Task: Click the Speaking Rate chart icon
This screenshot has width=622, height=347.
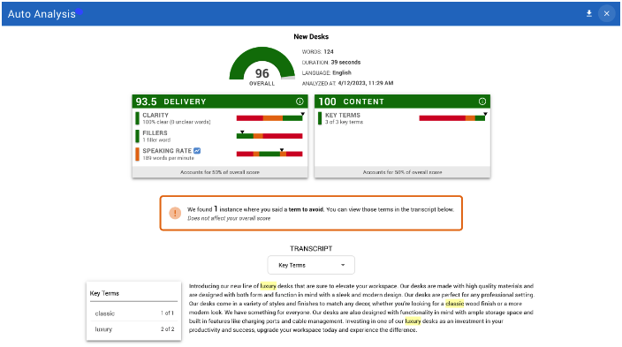Action: tap(197, 151)
